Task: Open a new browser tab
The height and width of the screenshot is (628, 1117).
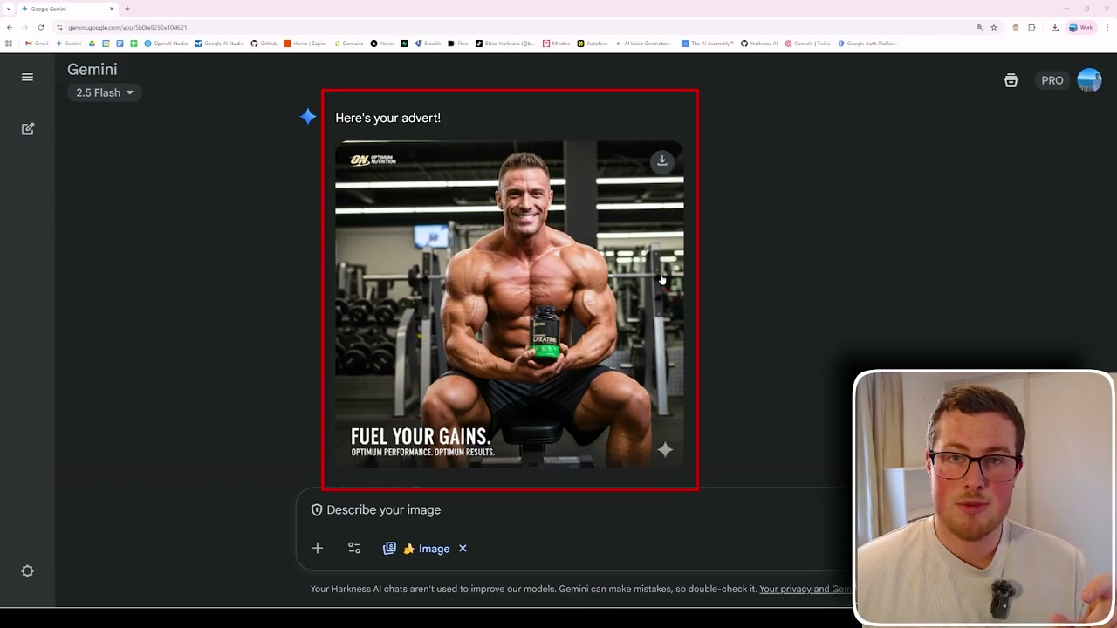Action: [x=127, y=9]
